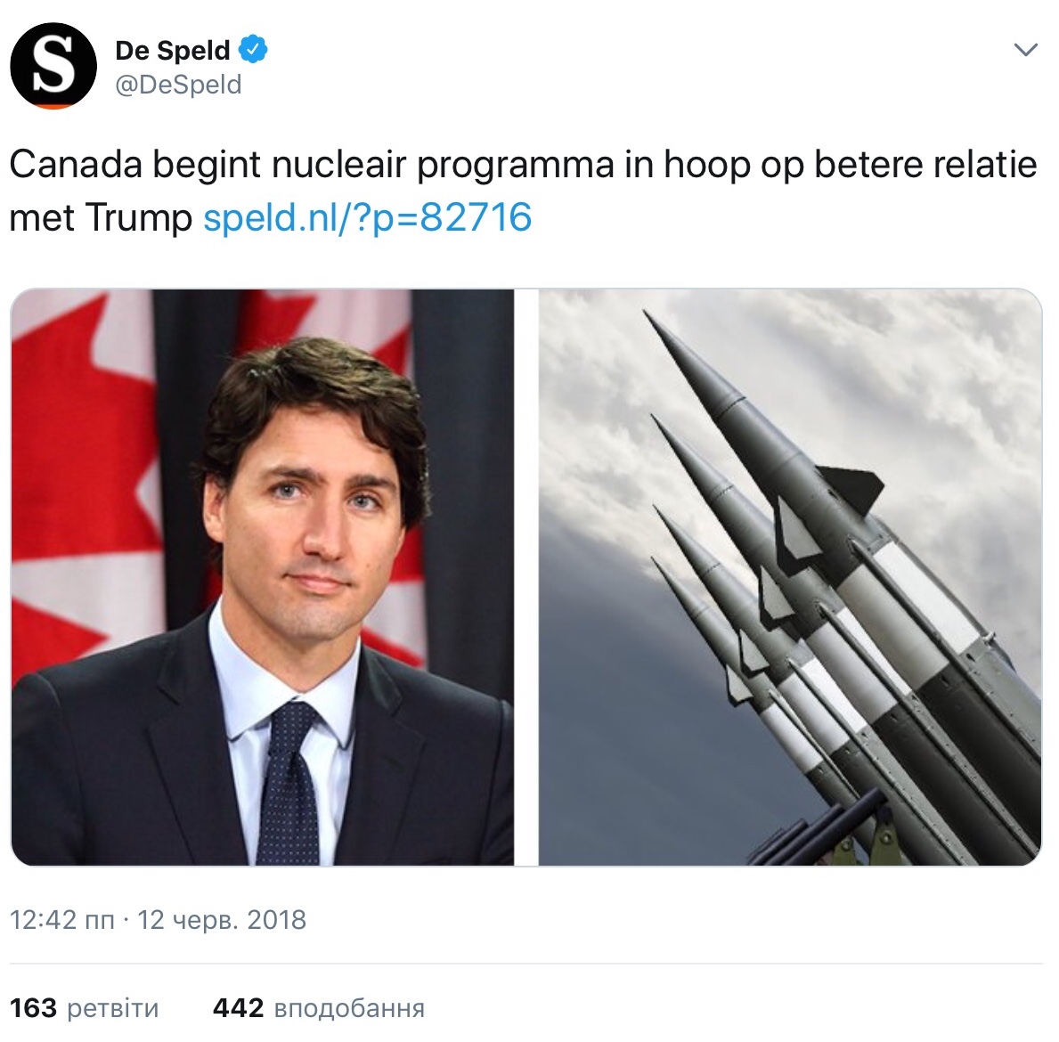
Task: Open the De Speld display name
Action: 173,50
